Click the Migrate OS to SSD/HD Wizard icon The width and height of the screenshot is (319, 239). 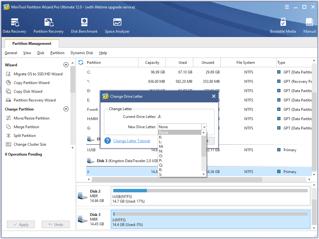click(8, 74)
